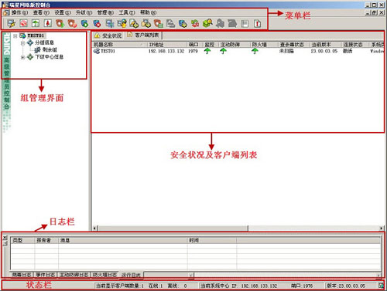This screenshot has height=291, width=387.
Task: Click the 激活 connection status cell
Action: [x=348, y=51]
